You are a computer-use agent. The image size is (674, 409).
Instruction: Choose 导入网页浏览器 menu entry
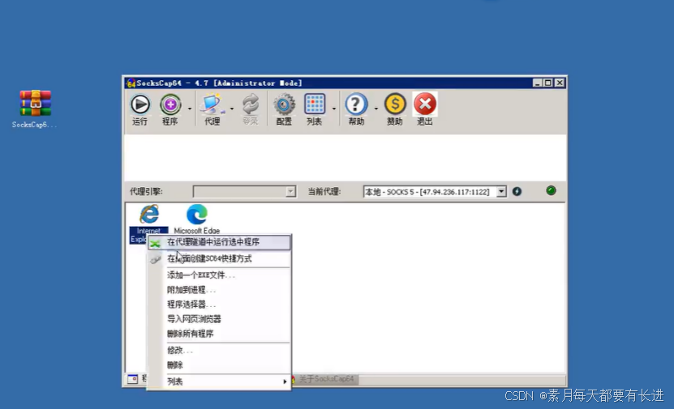(219, 319)
